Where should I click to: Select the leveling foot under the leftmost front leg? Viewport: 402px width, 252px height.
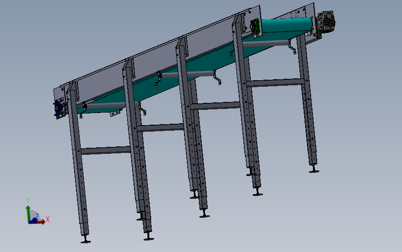(85, 239)
